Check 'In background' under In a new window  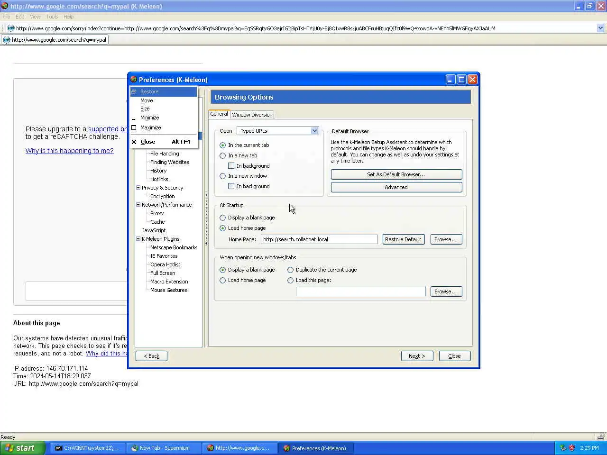click(231, 186)
